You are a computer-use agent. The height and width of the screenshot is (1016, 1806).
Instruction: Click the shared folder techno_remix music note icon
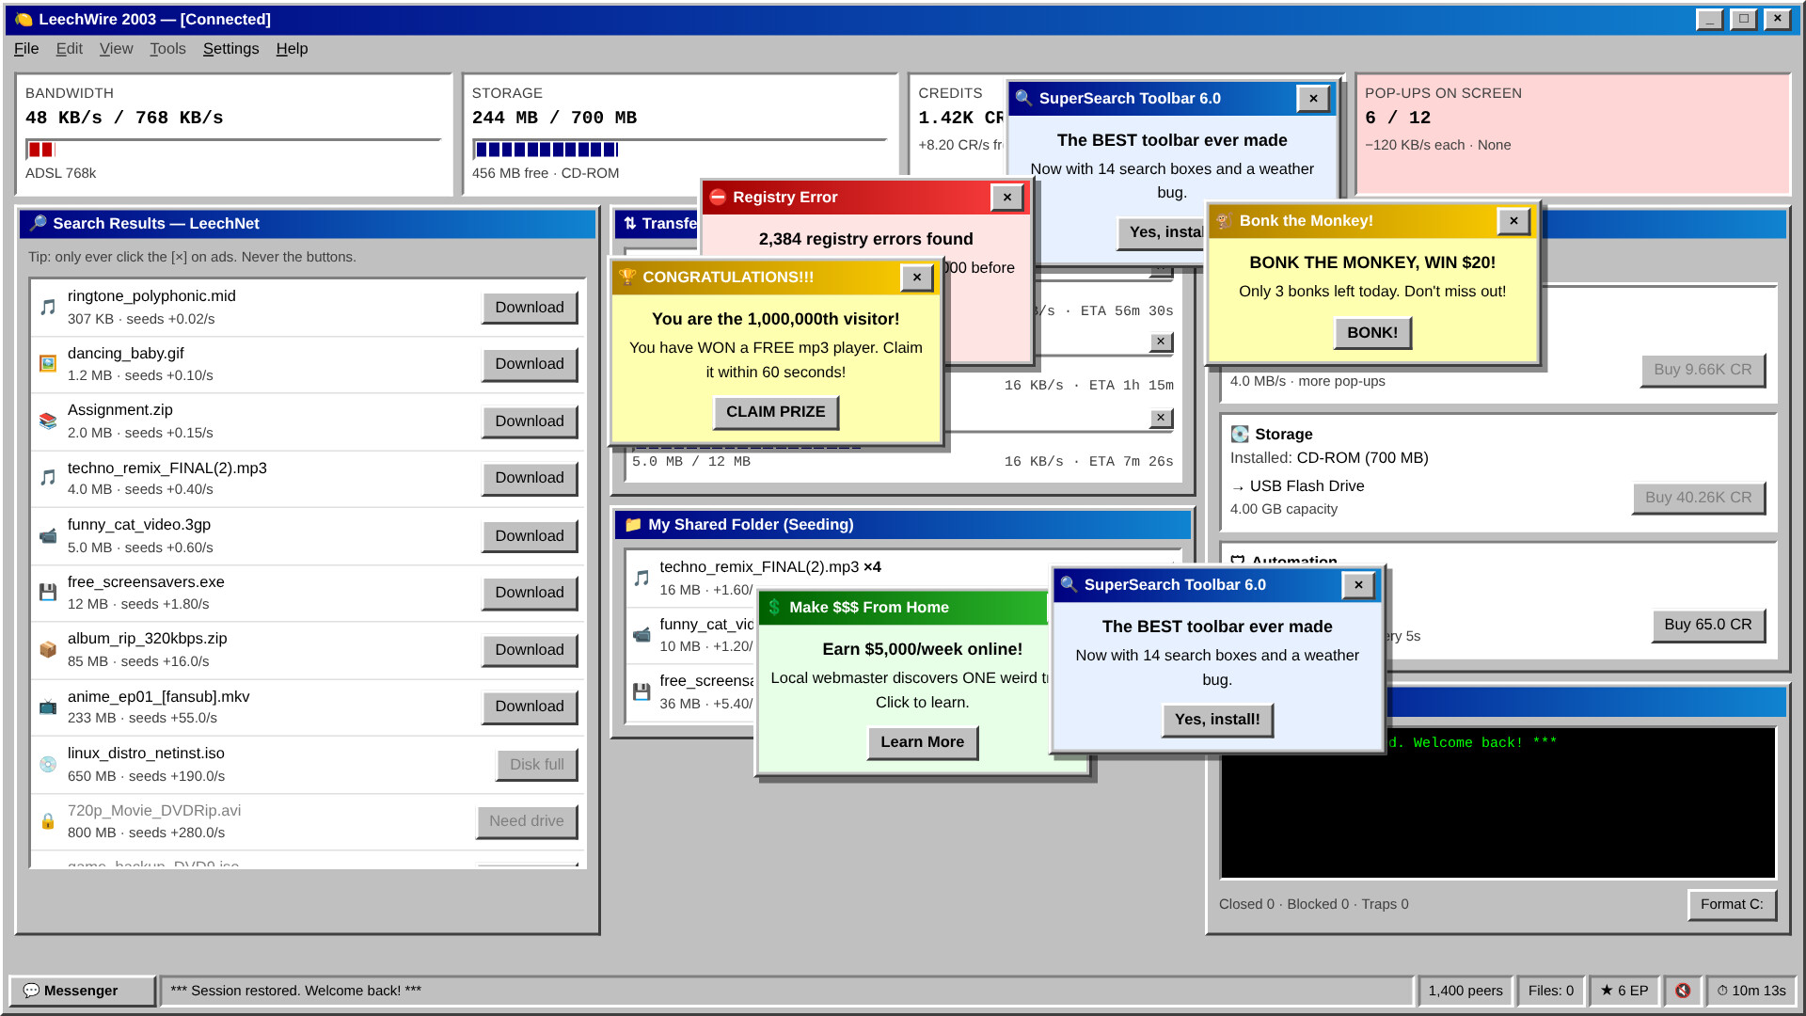[x=642, y=579]
